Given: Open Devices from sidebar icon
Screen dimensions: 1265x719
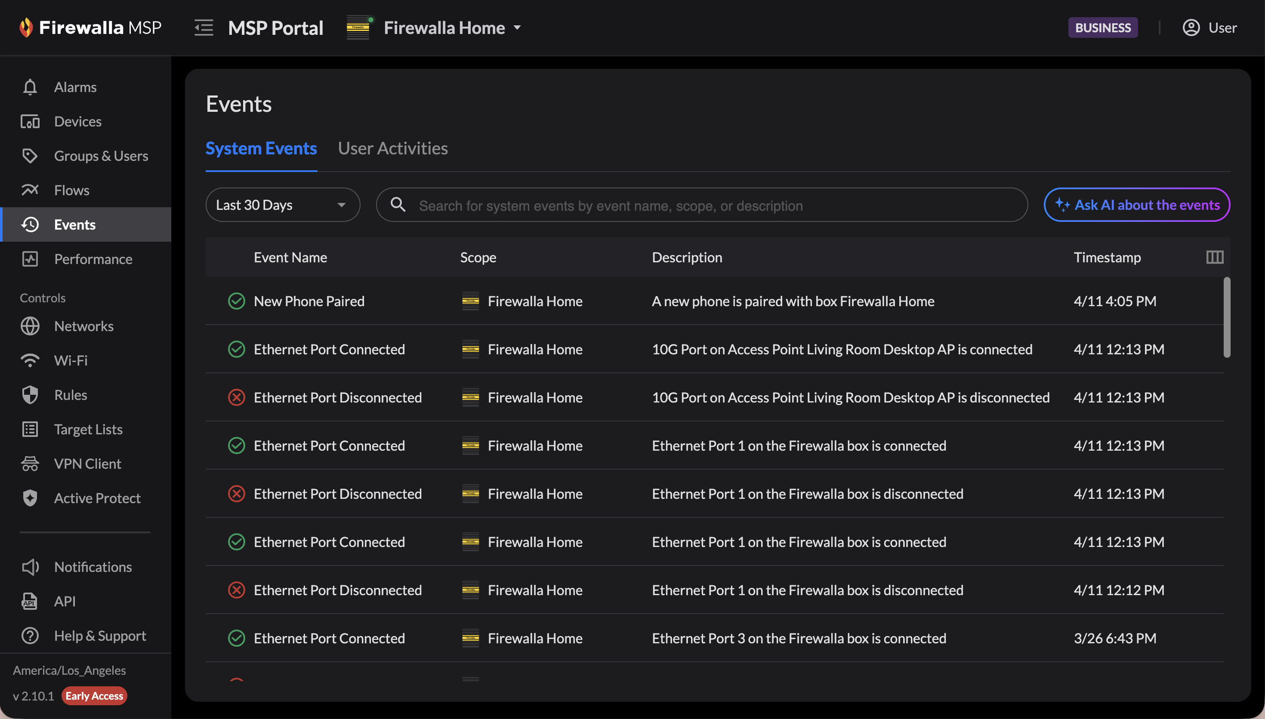Looking at the screenshot, I should [30, 121].
